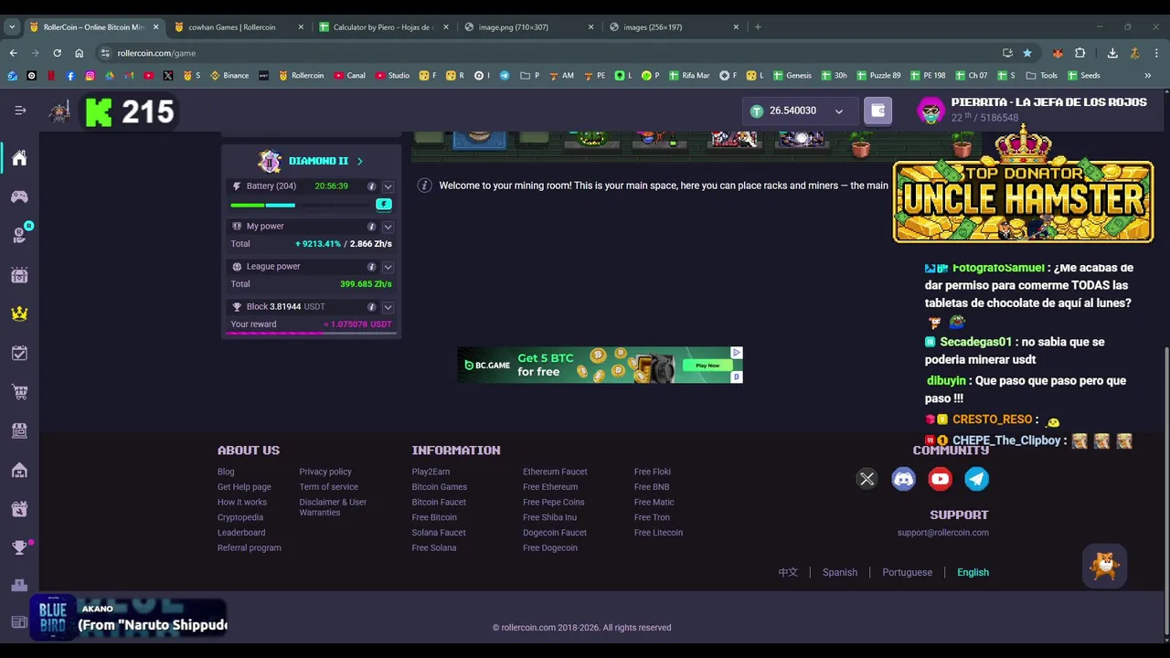
Task: Open the sidebar hamburger menu
Action: point(20,111)
